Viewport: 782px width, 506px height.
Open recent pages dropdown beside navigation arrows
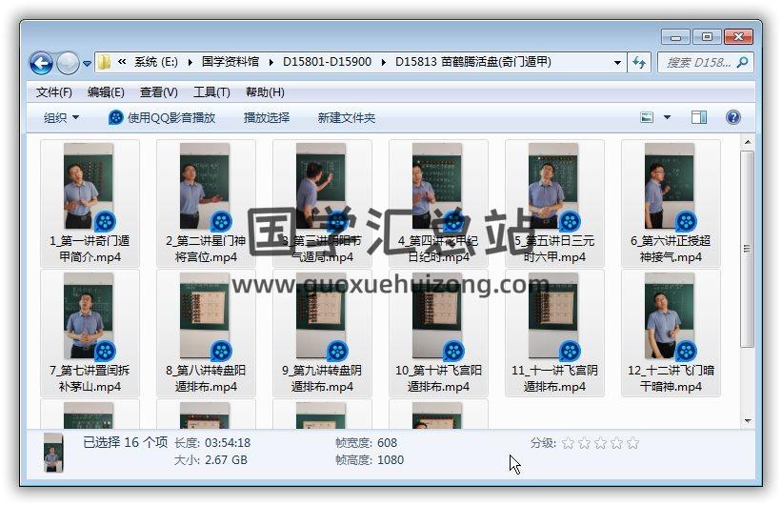(87, 64)
